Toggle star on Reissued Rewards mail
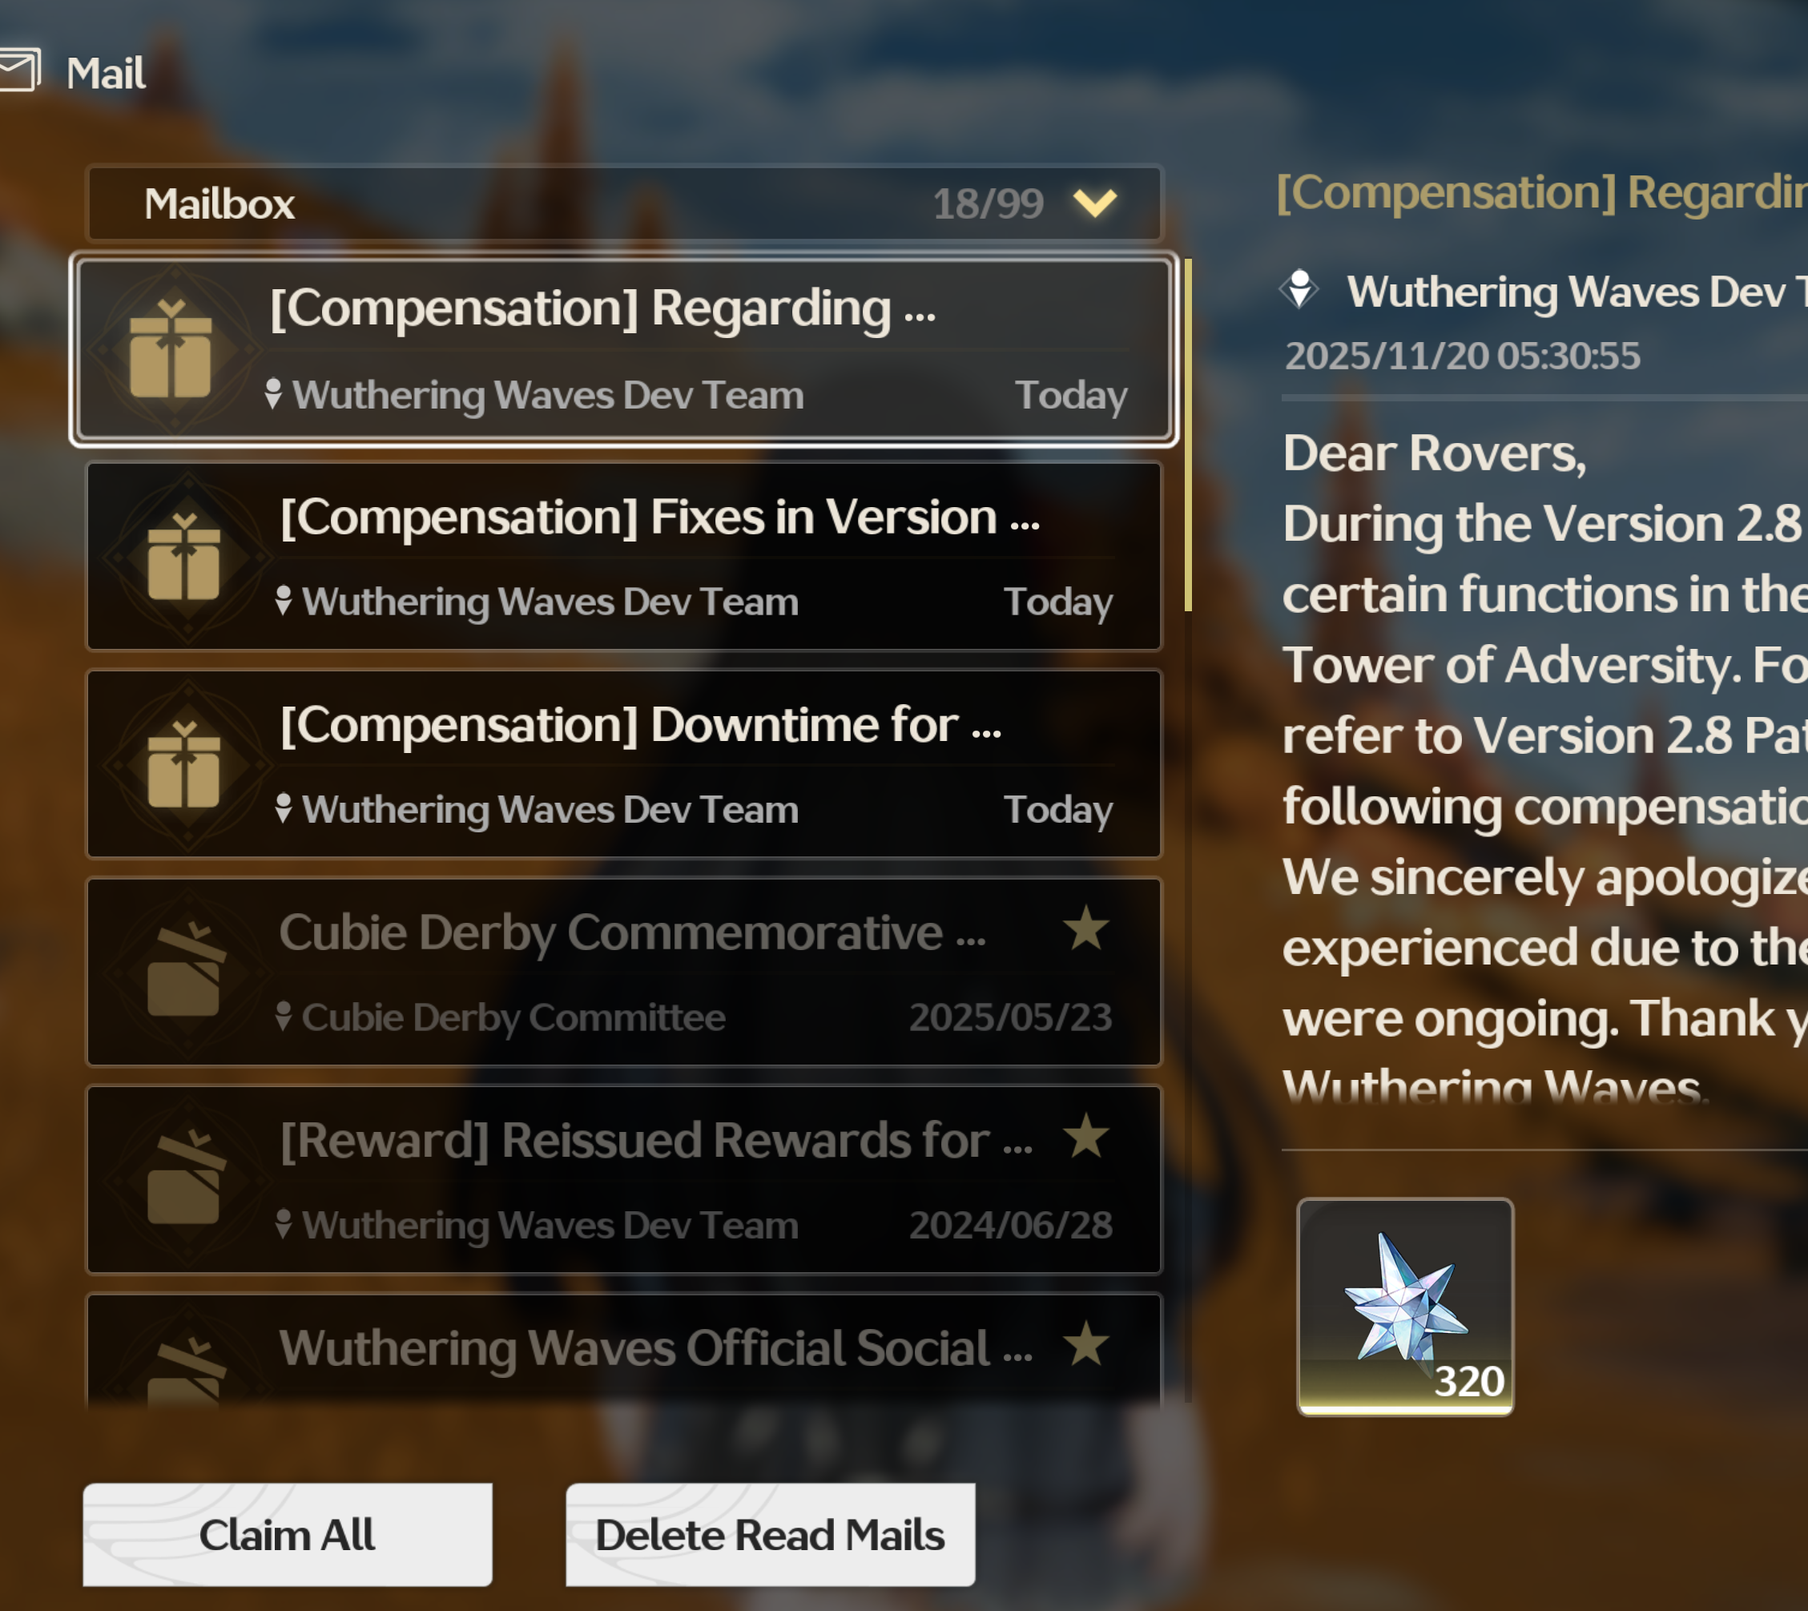 tap(1086, 1135)
